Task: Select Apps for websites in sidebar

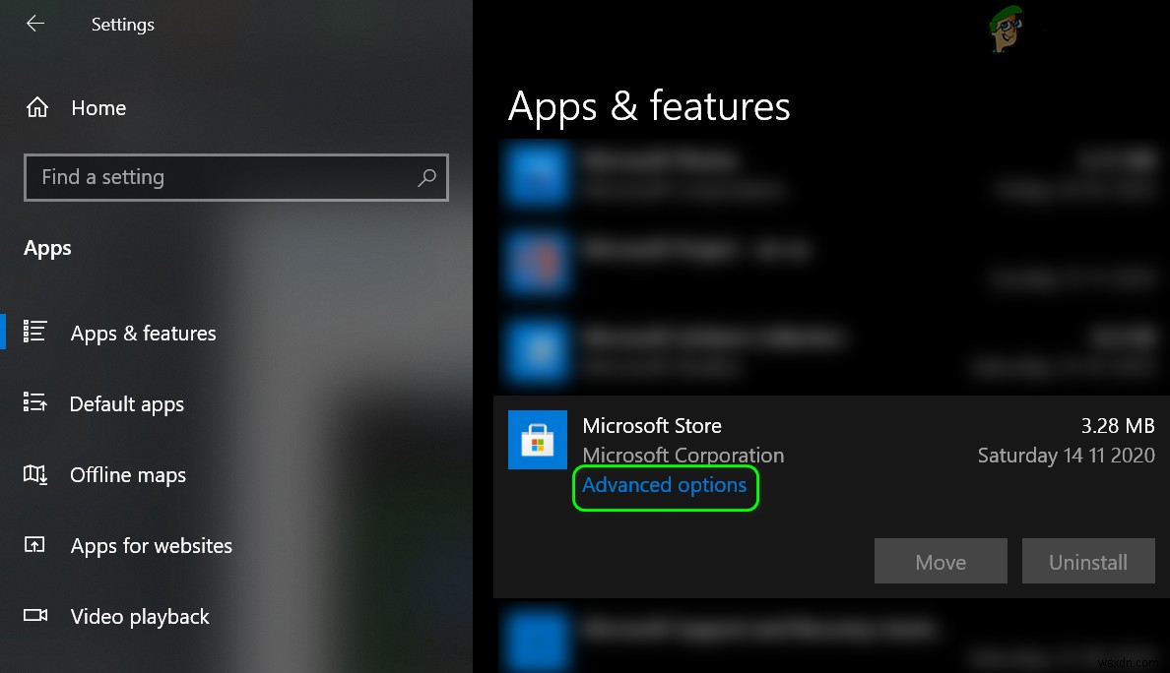Action: click(151, 545)
